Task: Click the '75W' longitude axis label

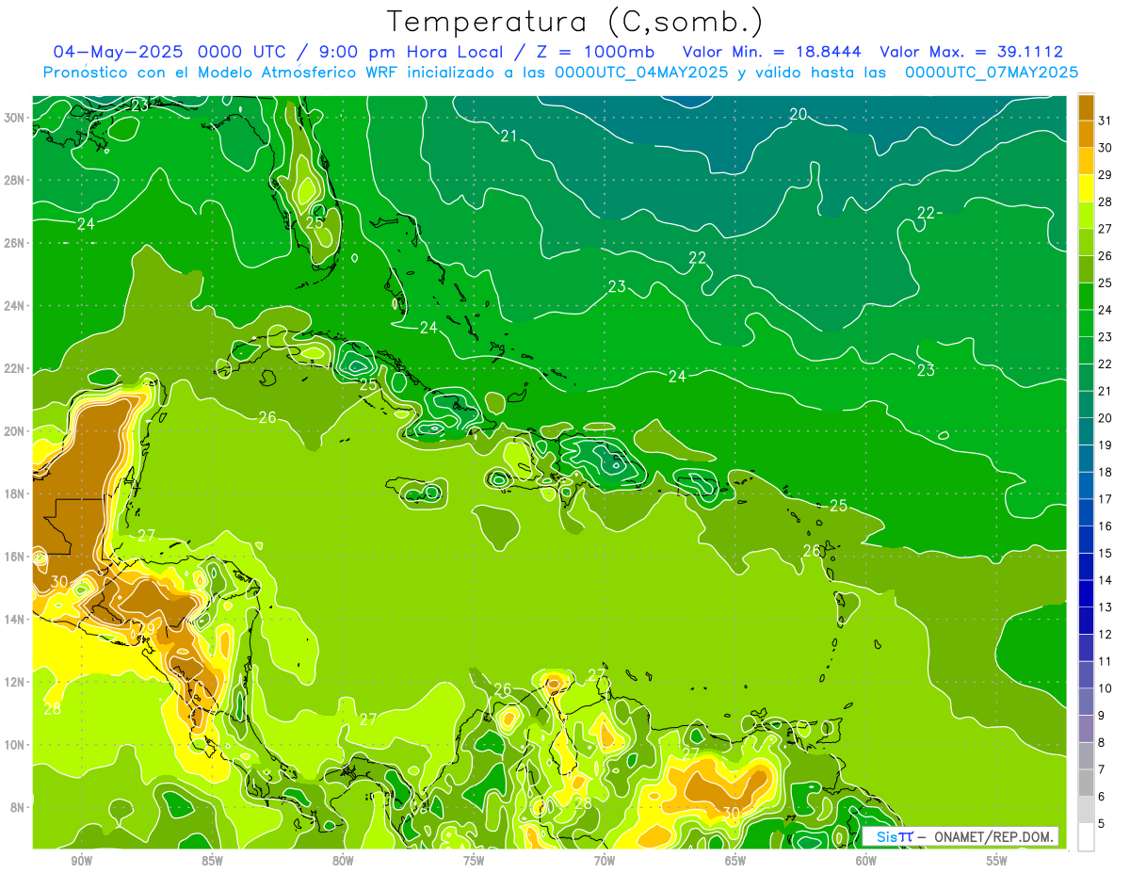Action: pyautogui.click(x=474, y=860)
